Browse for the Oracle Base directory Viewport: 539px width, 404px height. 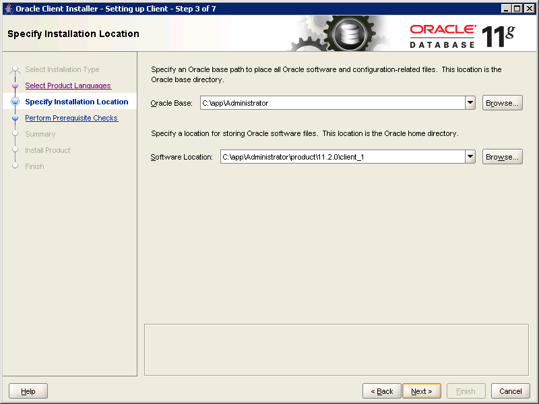pos(502,103)
